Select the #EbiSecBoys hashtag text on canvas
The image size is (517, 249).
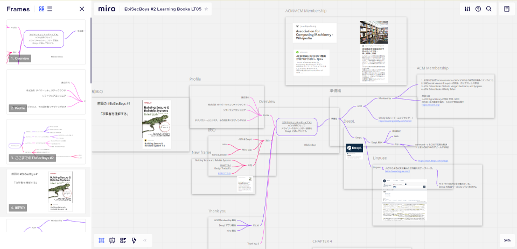point(310,145)
